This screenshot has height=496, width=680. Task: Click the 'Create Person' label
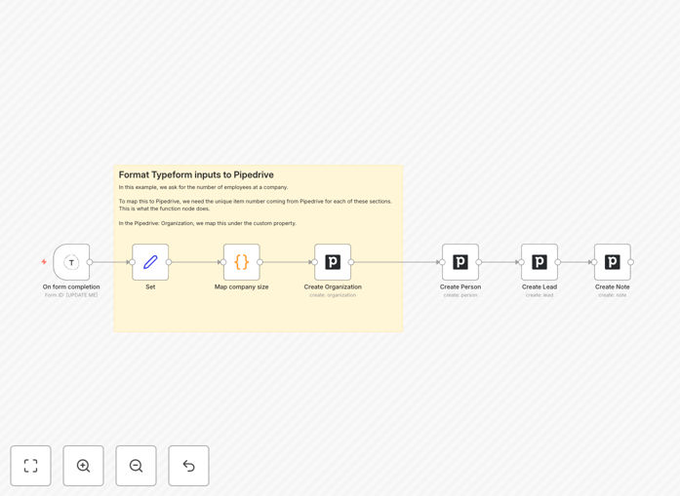[460, 286]
